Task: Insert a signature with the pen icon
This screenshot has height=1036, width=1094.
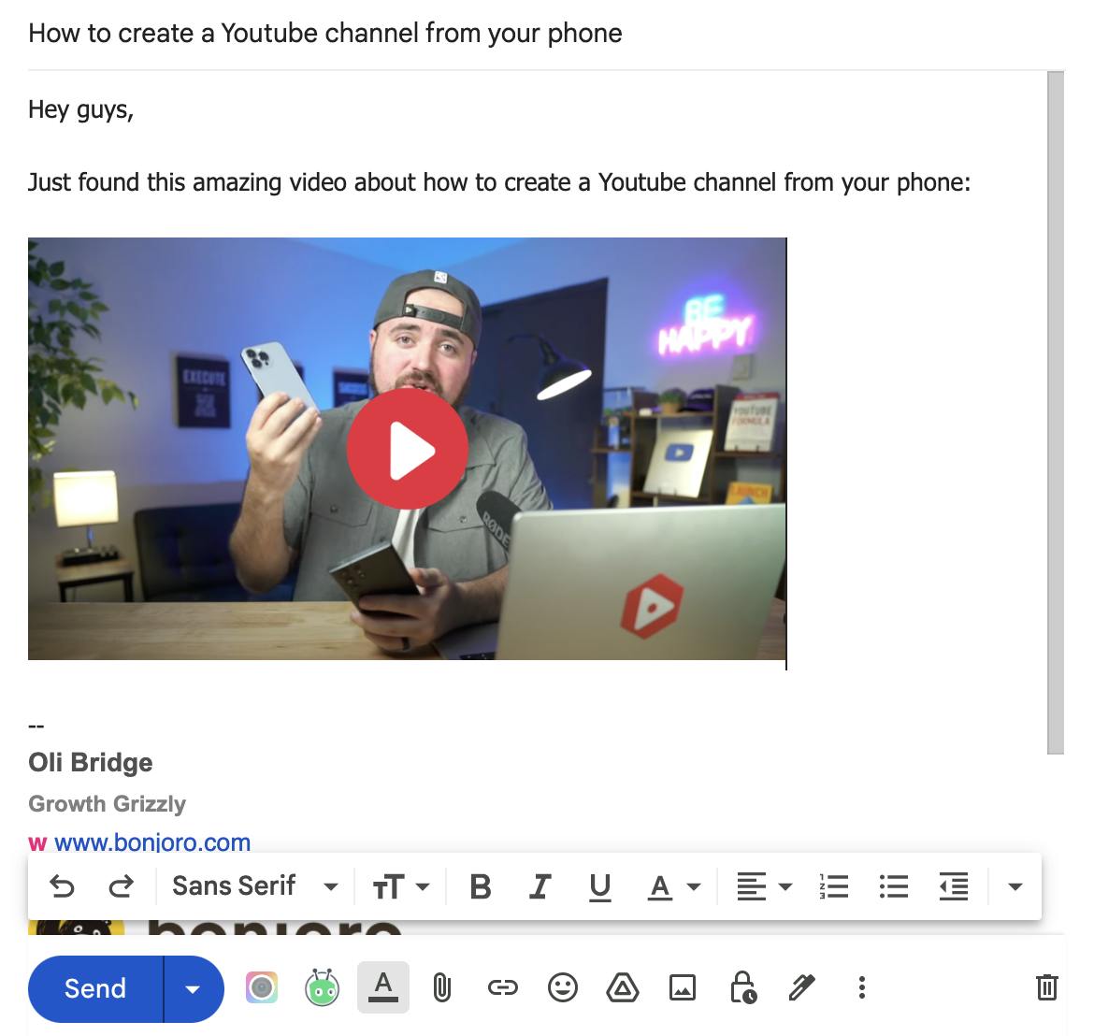Action: point(801,988)
